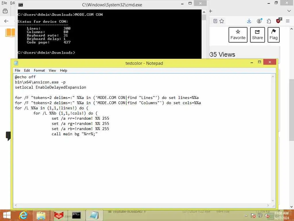Click 'setlocal EnableDelayedExpansion' line
The image size is (294, 221).
pos(51,87)
